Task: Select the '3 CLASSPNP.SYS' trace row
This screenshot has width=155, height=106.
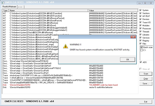Action: 70,80
